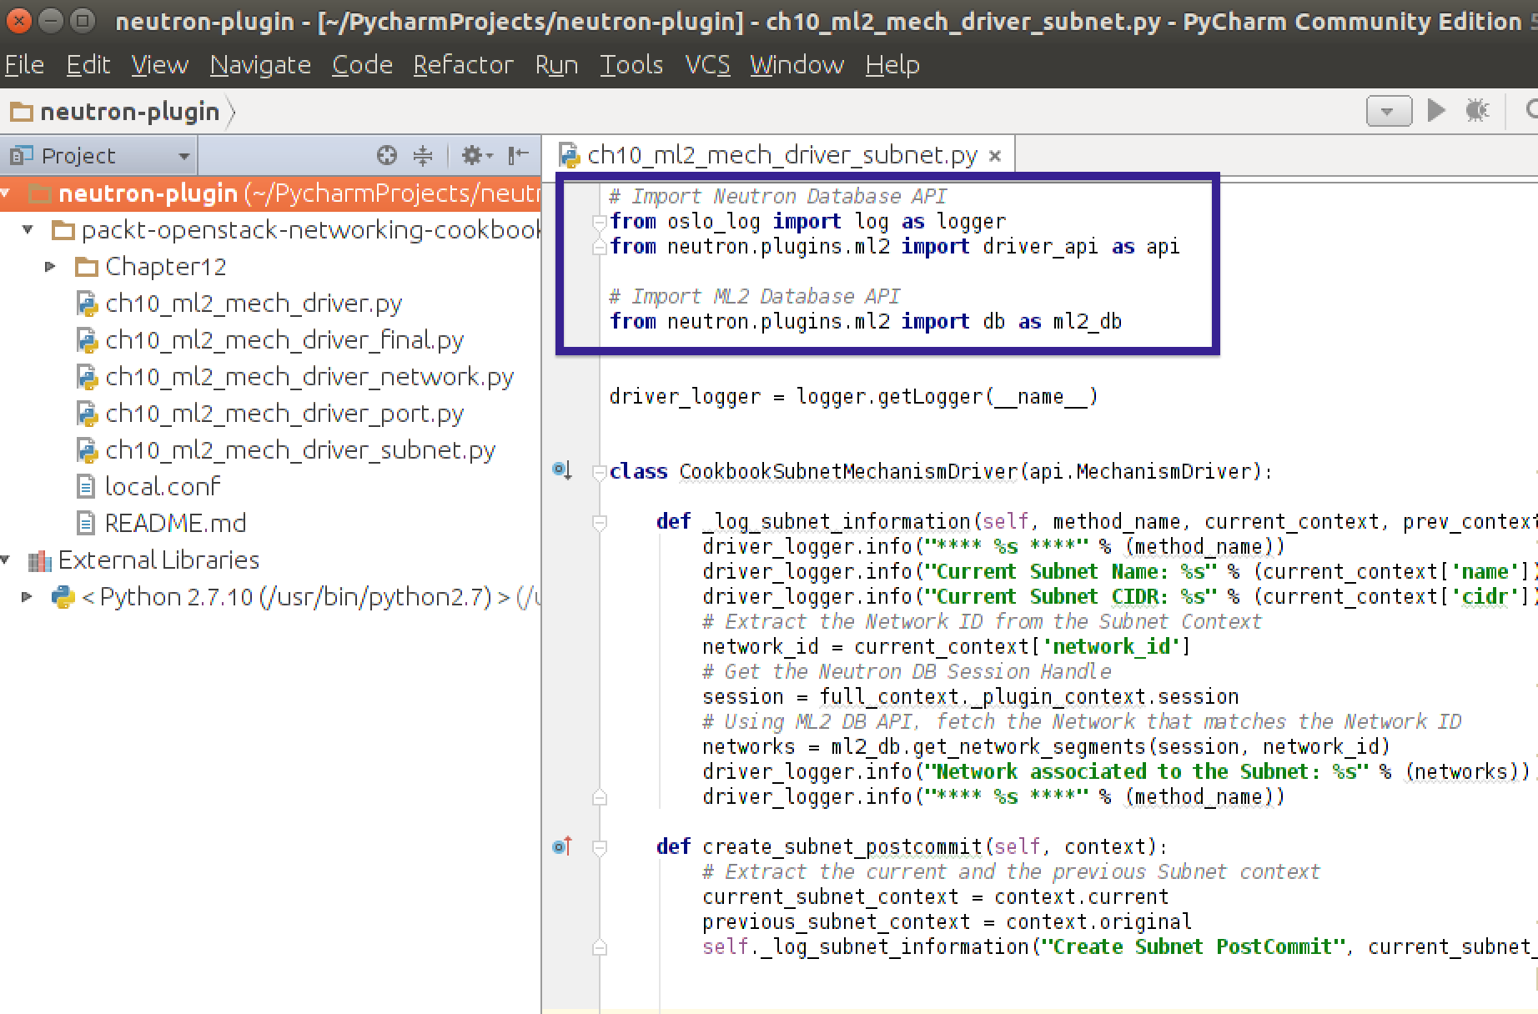
Task: Hide the Project tool window
Action: click(x=519, y=155)
